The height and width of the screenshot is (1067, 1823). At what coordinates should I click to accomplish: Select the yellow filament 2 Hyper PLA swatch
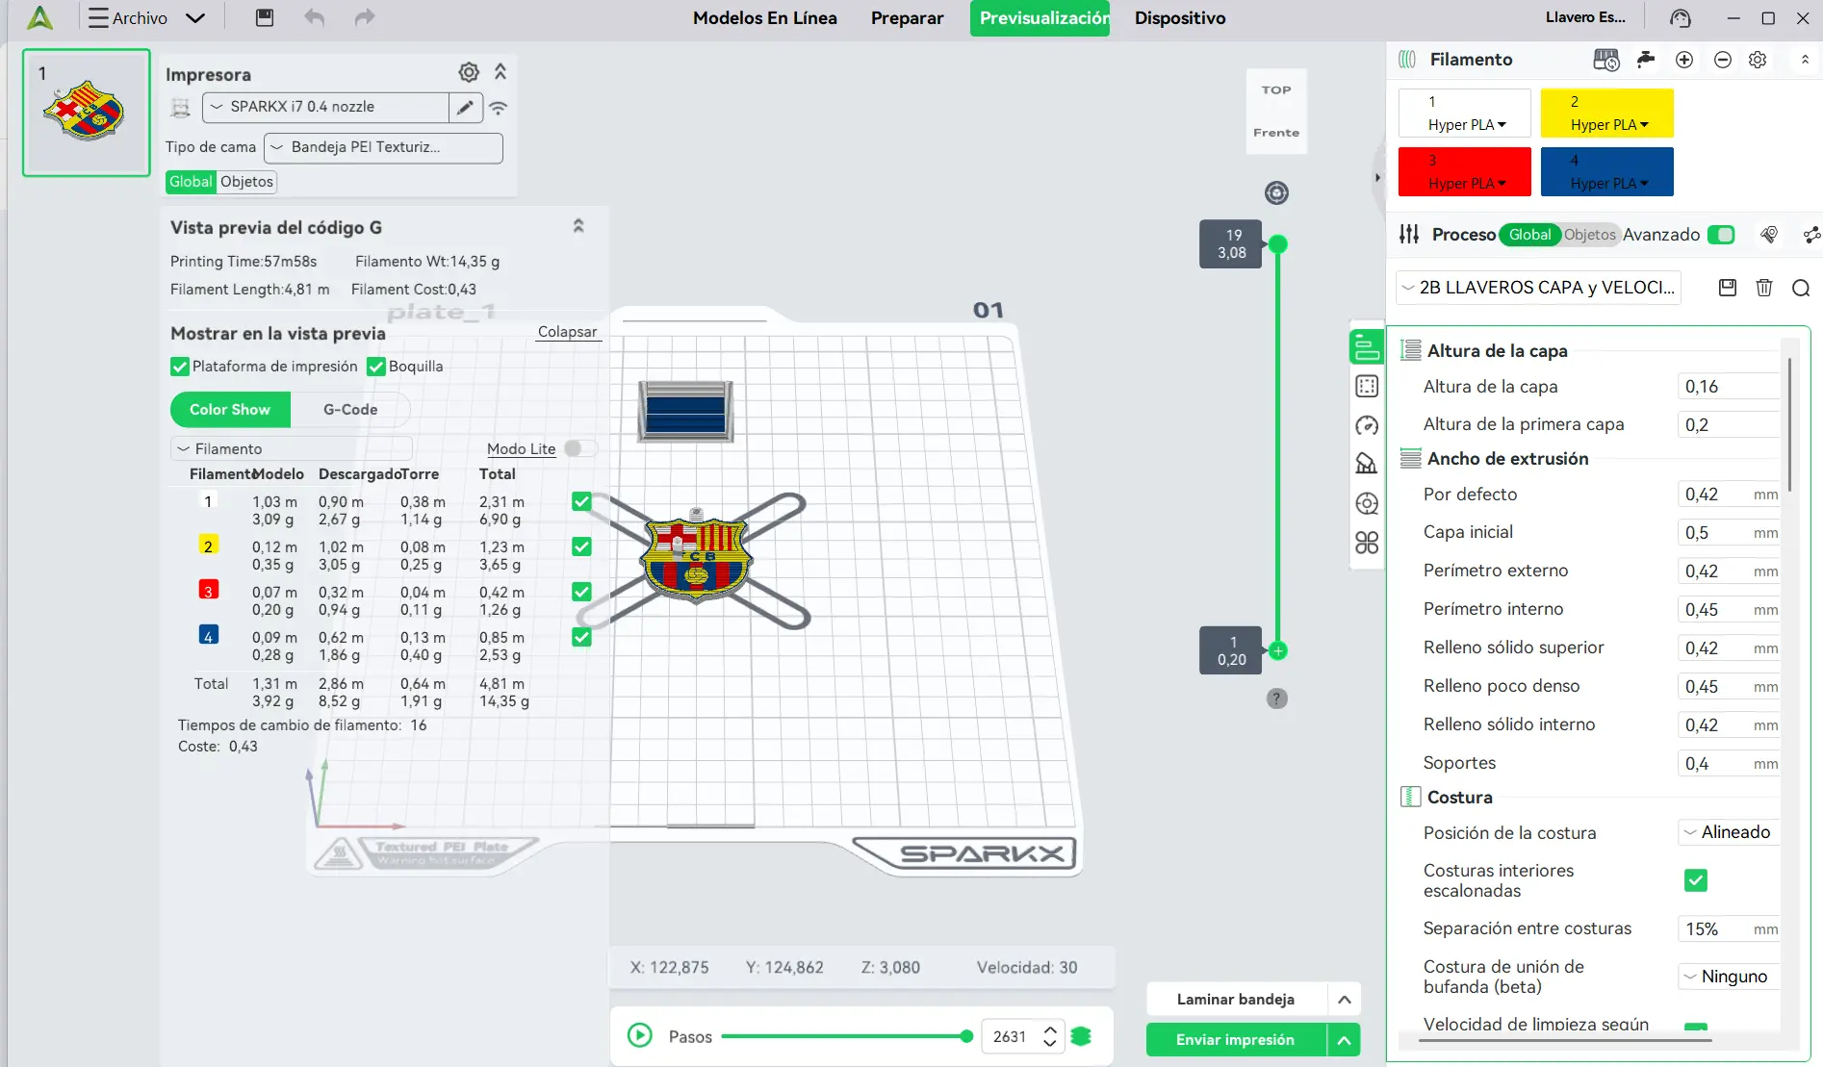tap(1607, 113)
